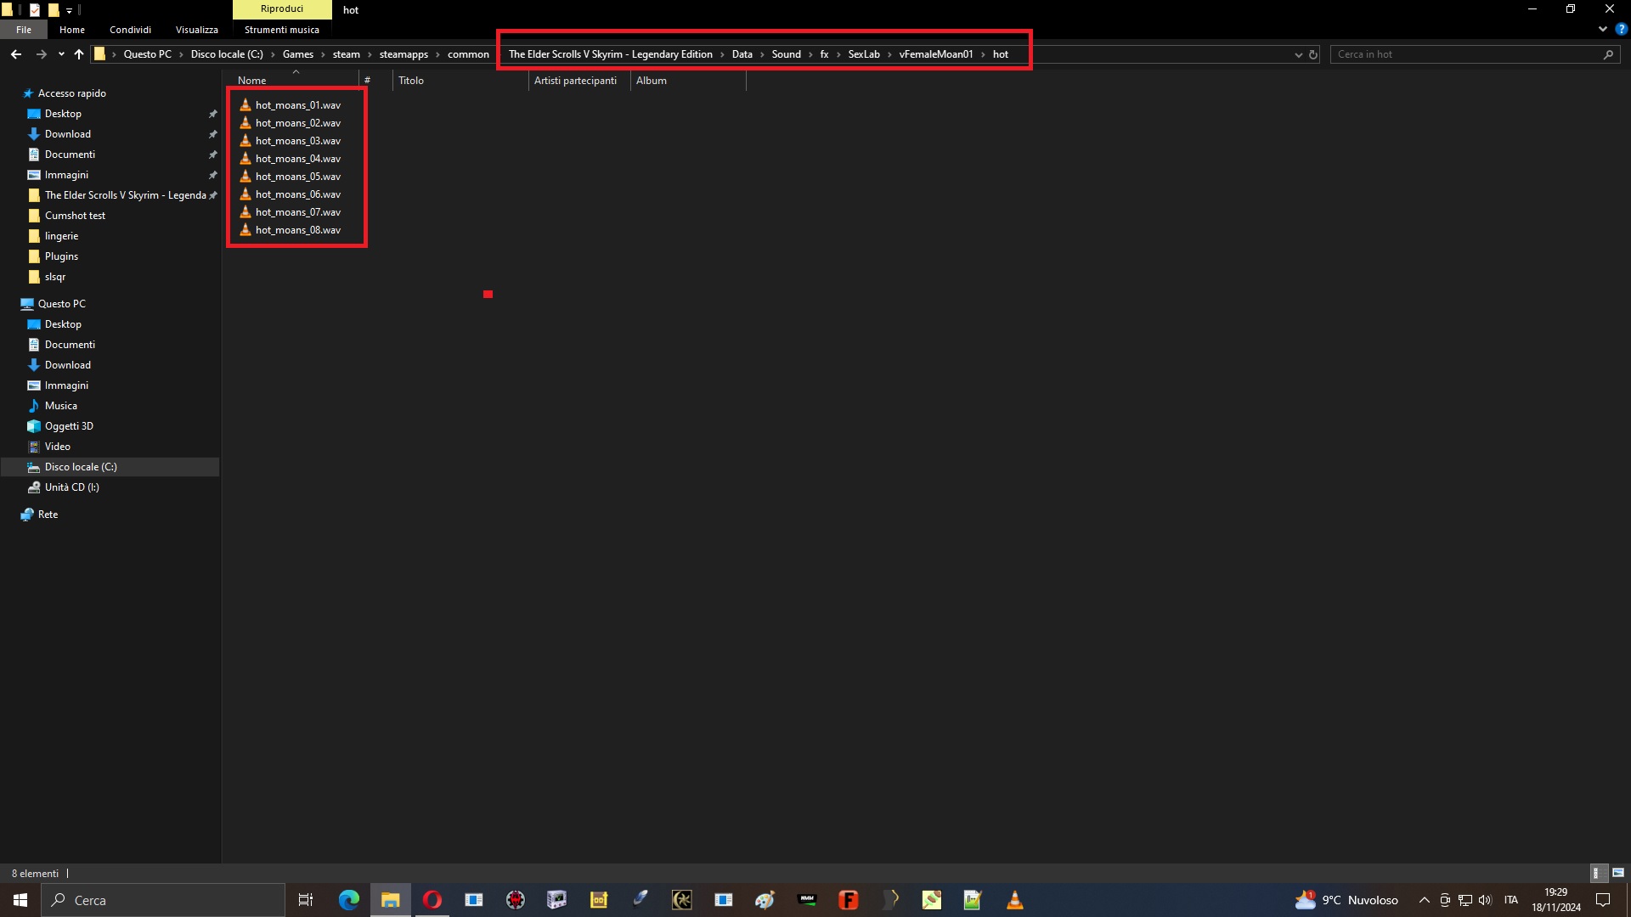Open the File menu
This screenshot has width=1631, height=917.
(x=24, y=30)
